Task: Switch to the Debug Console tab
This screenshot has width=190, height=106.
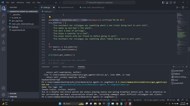Action: 68,67
